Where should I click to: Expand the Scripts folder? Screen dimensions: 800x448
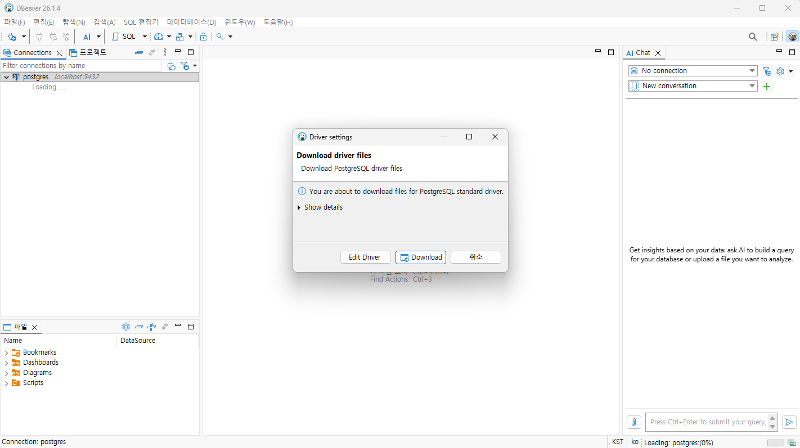pyautogui.click(x=6, y=383)
